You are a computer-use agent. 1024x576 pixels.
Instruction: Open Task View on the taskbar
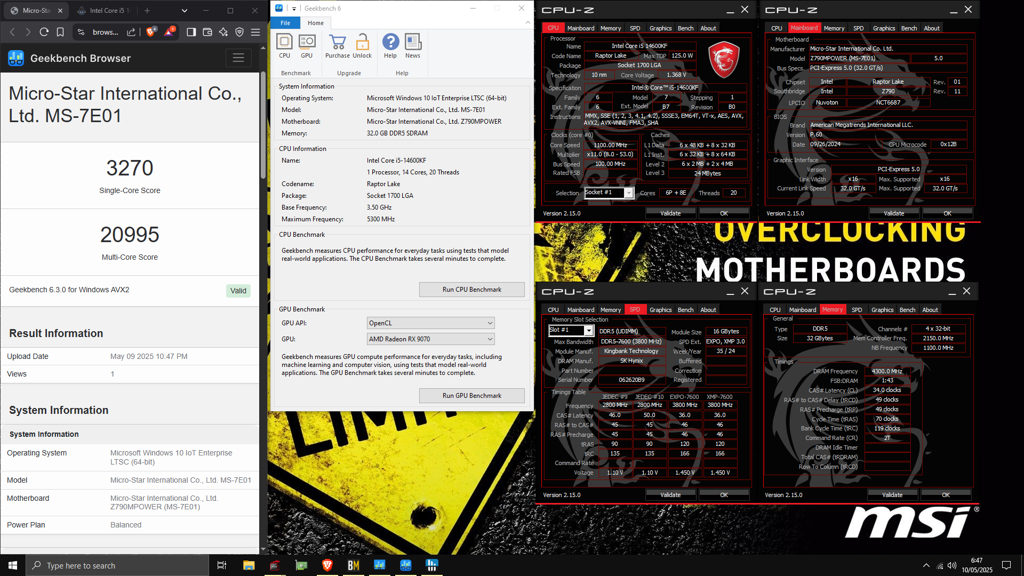click(222, 565)
